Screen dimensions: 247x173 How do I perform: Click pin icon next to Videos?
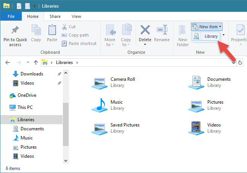tap(59, 83)
